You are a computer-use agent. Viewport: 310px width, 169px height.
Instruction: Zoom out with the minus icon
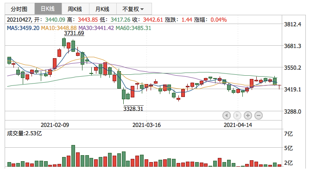[x=259, y=115]
